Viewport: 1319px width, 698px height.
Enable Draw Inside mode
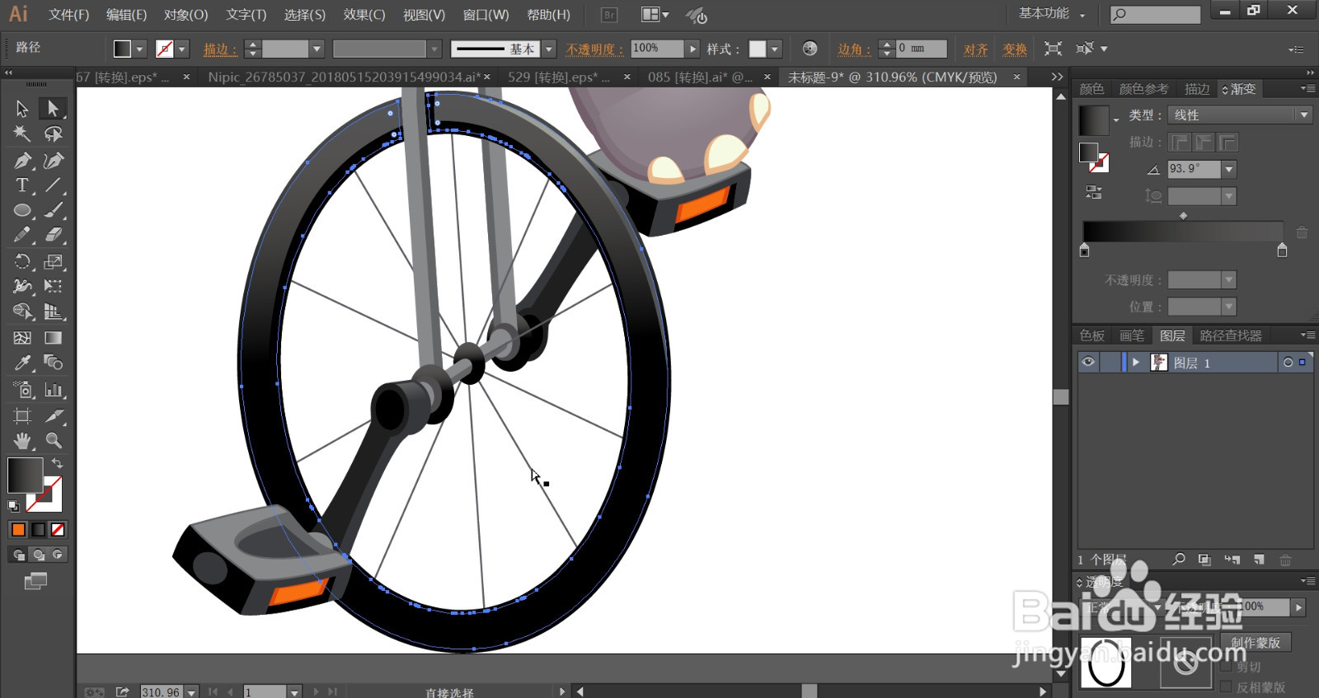[x=58, y=555]
